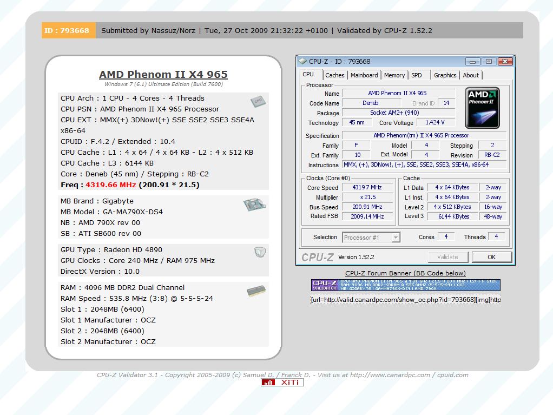The height and width of the screenshot is (415, 553).
Task: Click the Specification field text
Action: point(424,135)
